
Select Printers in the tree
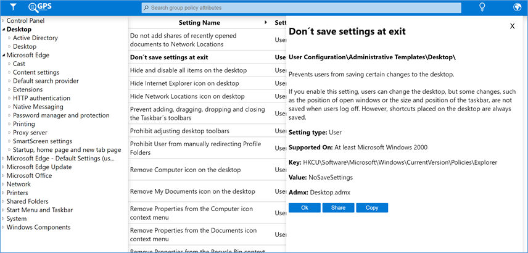coord(18,193)
